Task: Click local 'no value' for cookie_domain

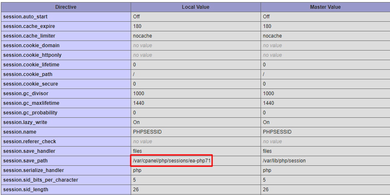Action: 142,46
